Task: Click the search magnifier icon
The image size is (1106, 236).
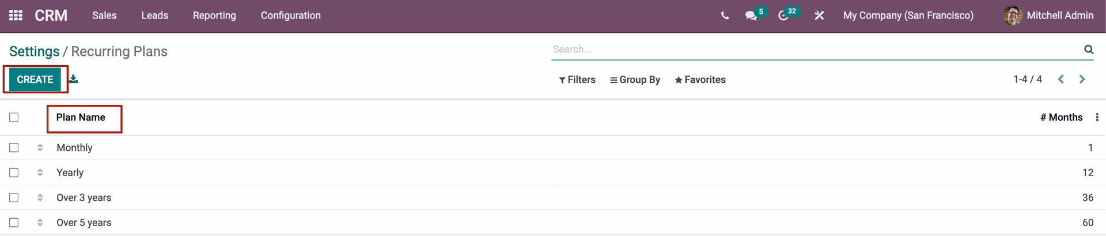Action: pos(1089,50)
